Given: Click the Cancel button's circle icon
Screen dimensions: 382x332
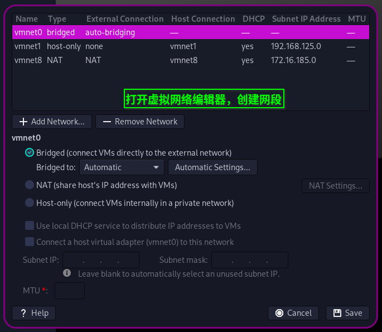Looking at the screenshot, I should 279,313.
